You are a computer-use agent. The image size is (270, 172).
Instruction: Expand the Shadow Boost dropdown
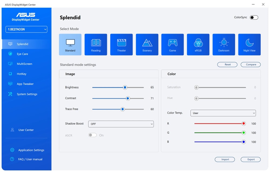click(121, 124)
